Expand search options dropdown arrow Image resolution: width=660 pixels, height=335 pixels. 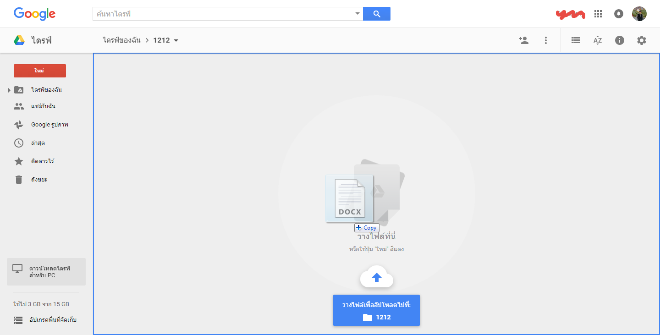pyautogui.click(x=357, y=14)
